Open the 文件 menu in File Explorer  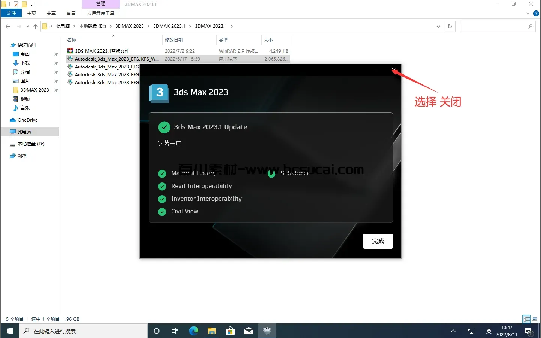pyautogui.click(x=12, y=13)
